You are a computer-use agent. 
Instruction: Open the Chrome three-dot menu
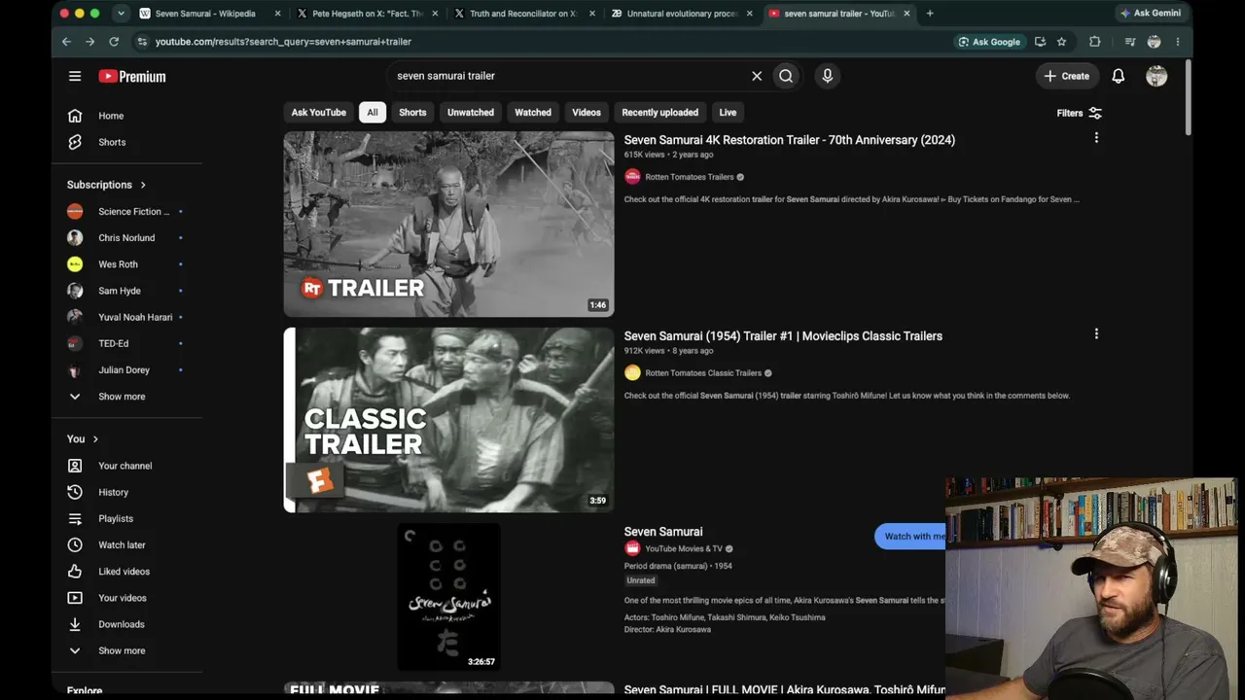[1178, 42]
